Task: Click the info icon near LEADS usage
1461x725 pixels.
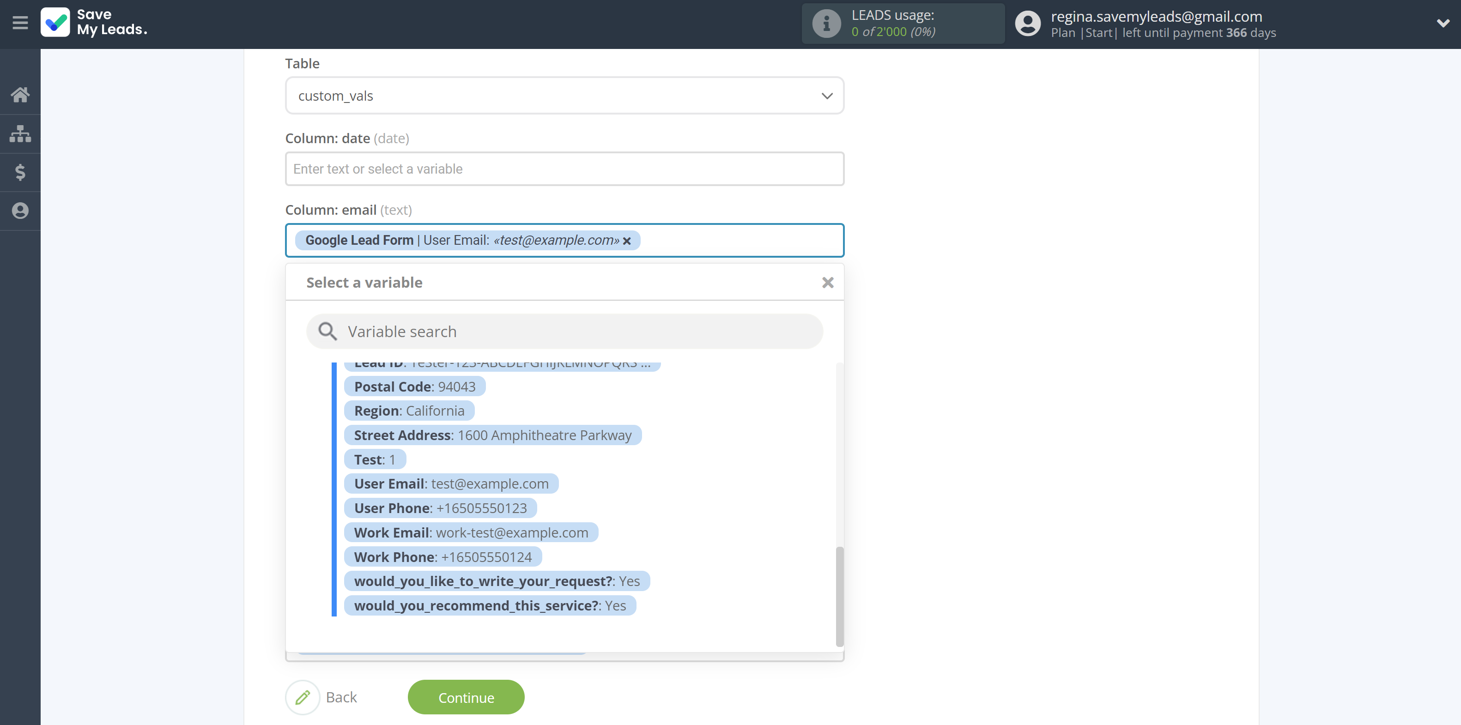Action: 824,23
